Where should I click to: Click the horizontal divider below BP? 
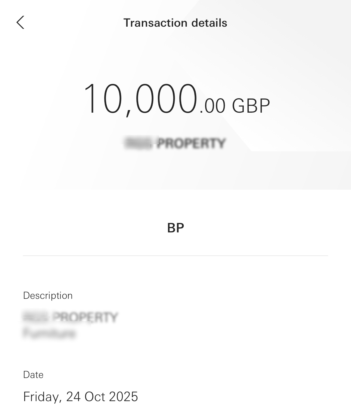[175, 256]
